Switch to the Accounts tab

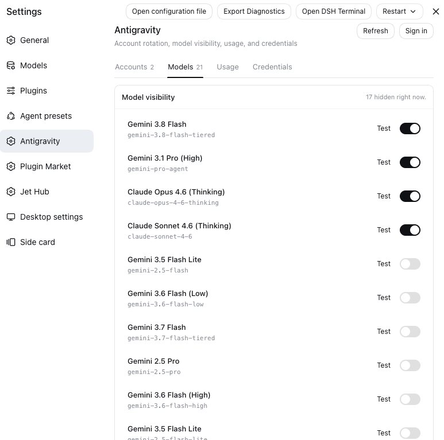134,67
